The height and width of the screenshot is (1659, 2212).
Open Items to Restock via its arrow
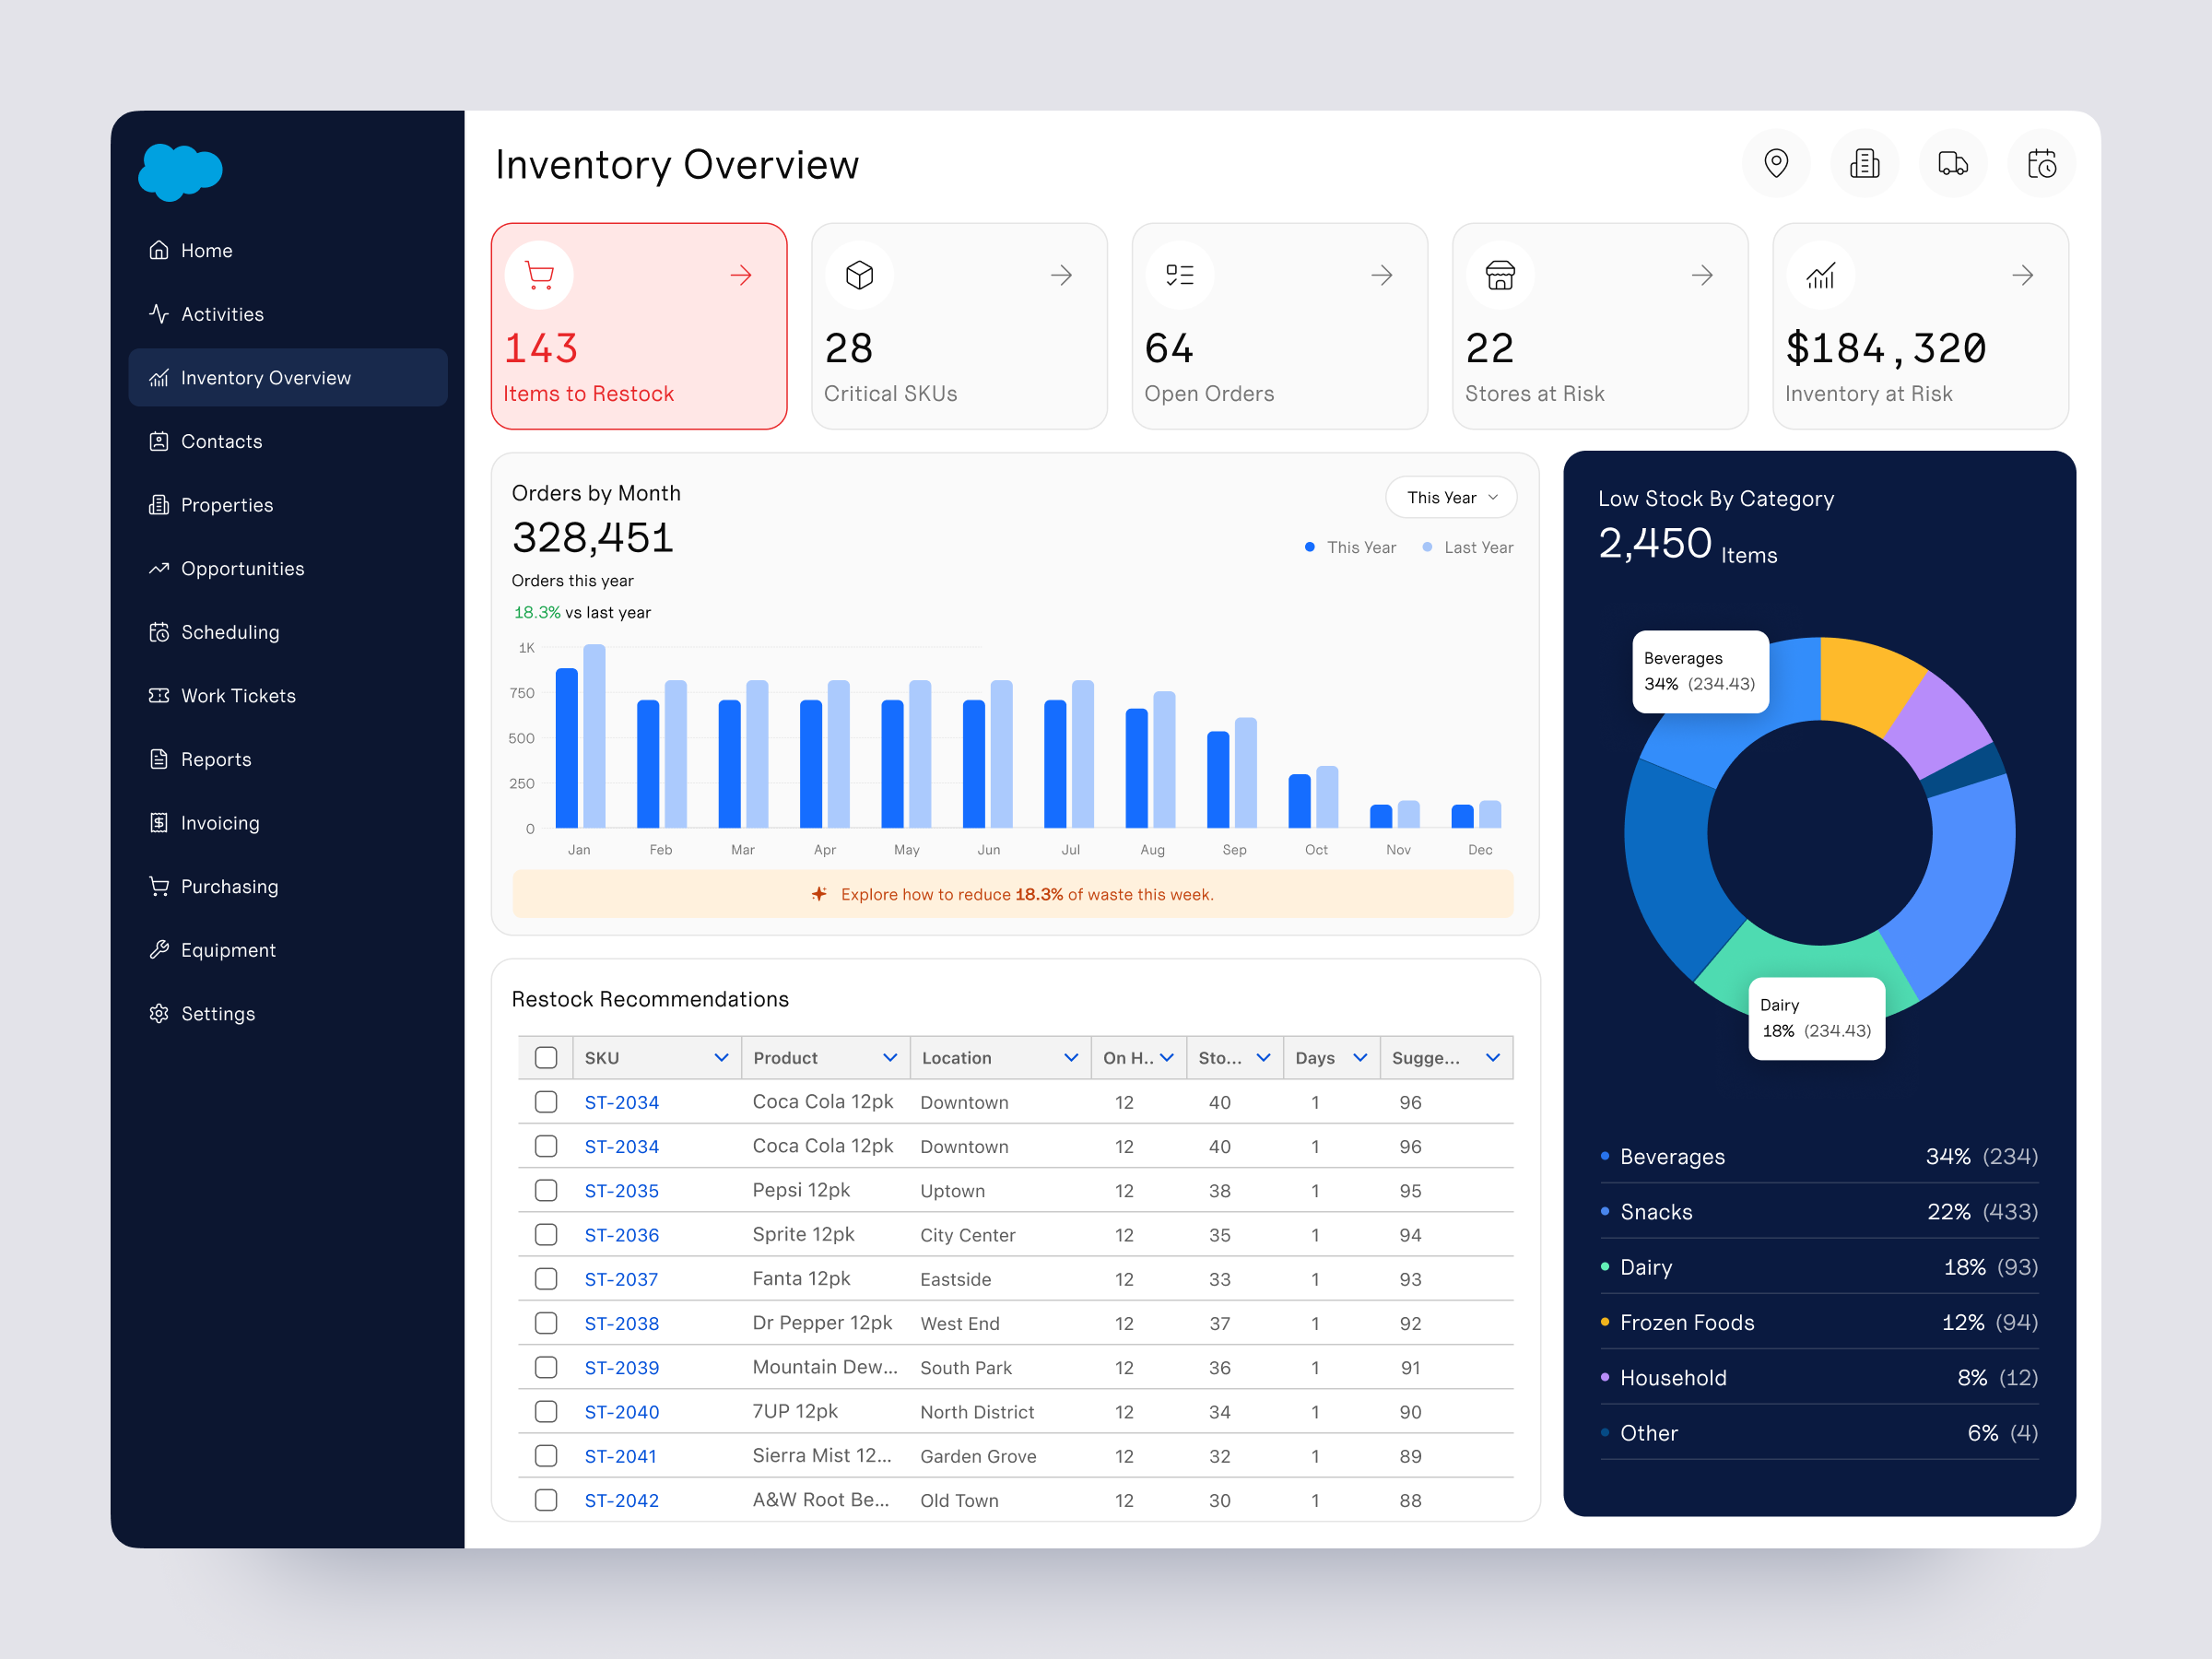[741, 275]
